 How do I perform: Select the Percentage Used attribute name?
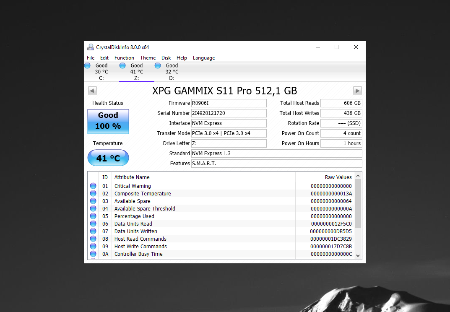[x=134, y=216]
